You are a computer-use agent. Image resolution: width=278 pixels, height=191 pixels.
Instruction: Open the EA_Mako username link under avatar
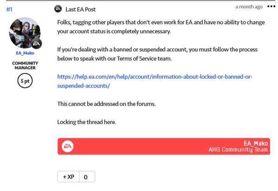pyautogui.click(x=25, y=53)
